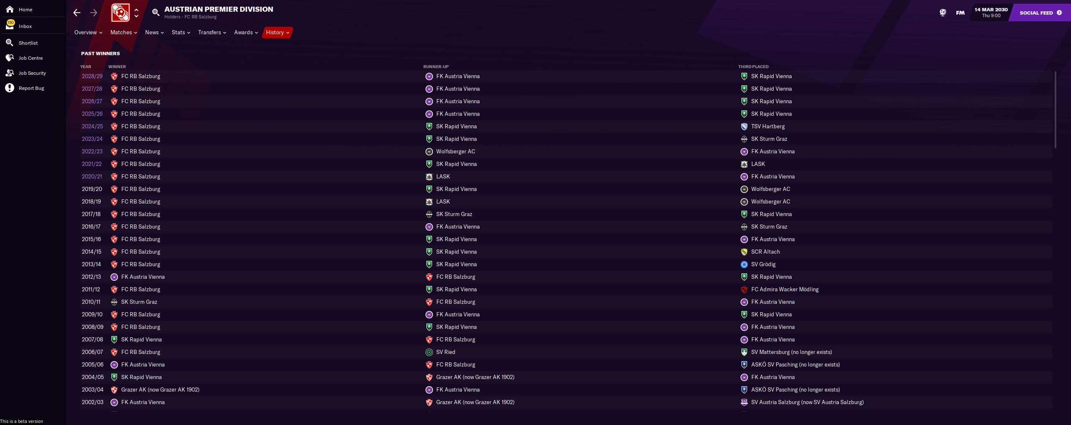Open the History tab
Image resolution: width=1071 pixels, height=425 pixels.
click(277, 32)
